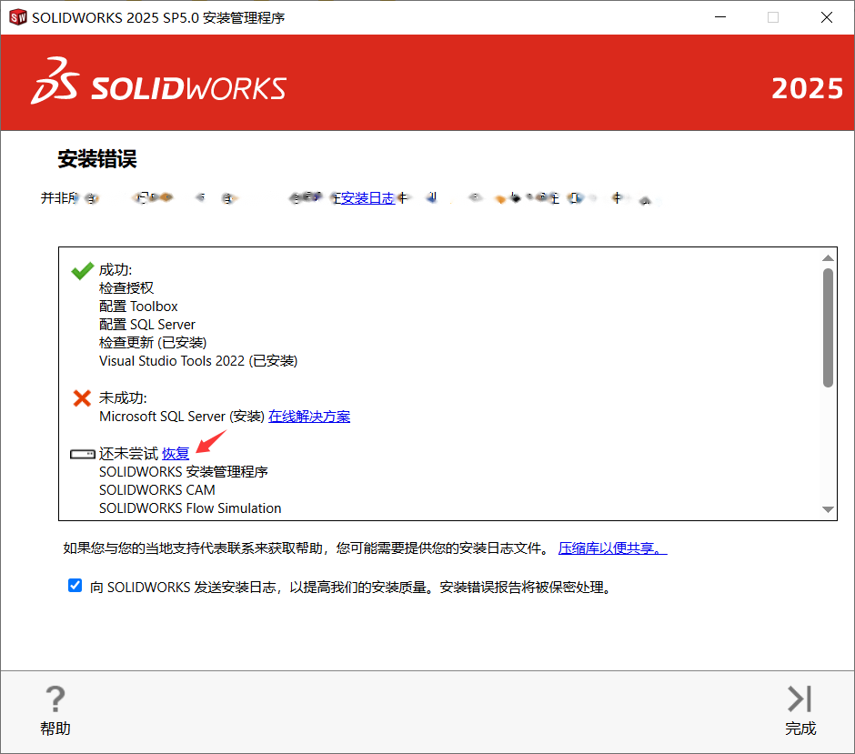
Task: Click the 压缩库以便共享 compress library link
Action: click(x=612, y=548)
